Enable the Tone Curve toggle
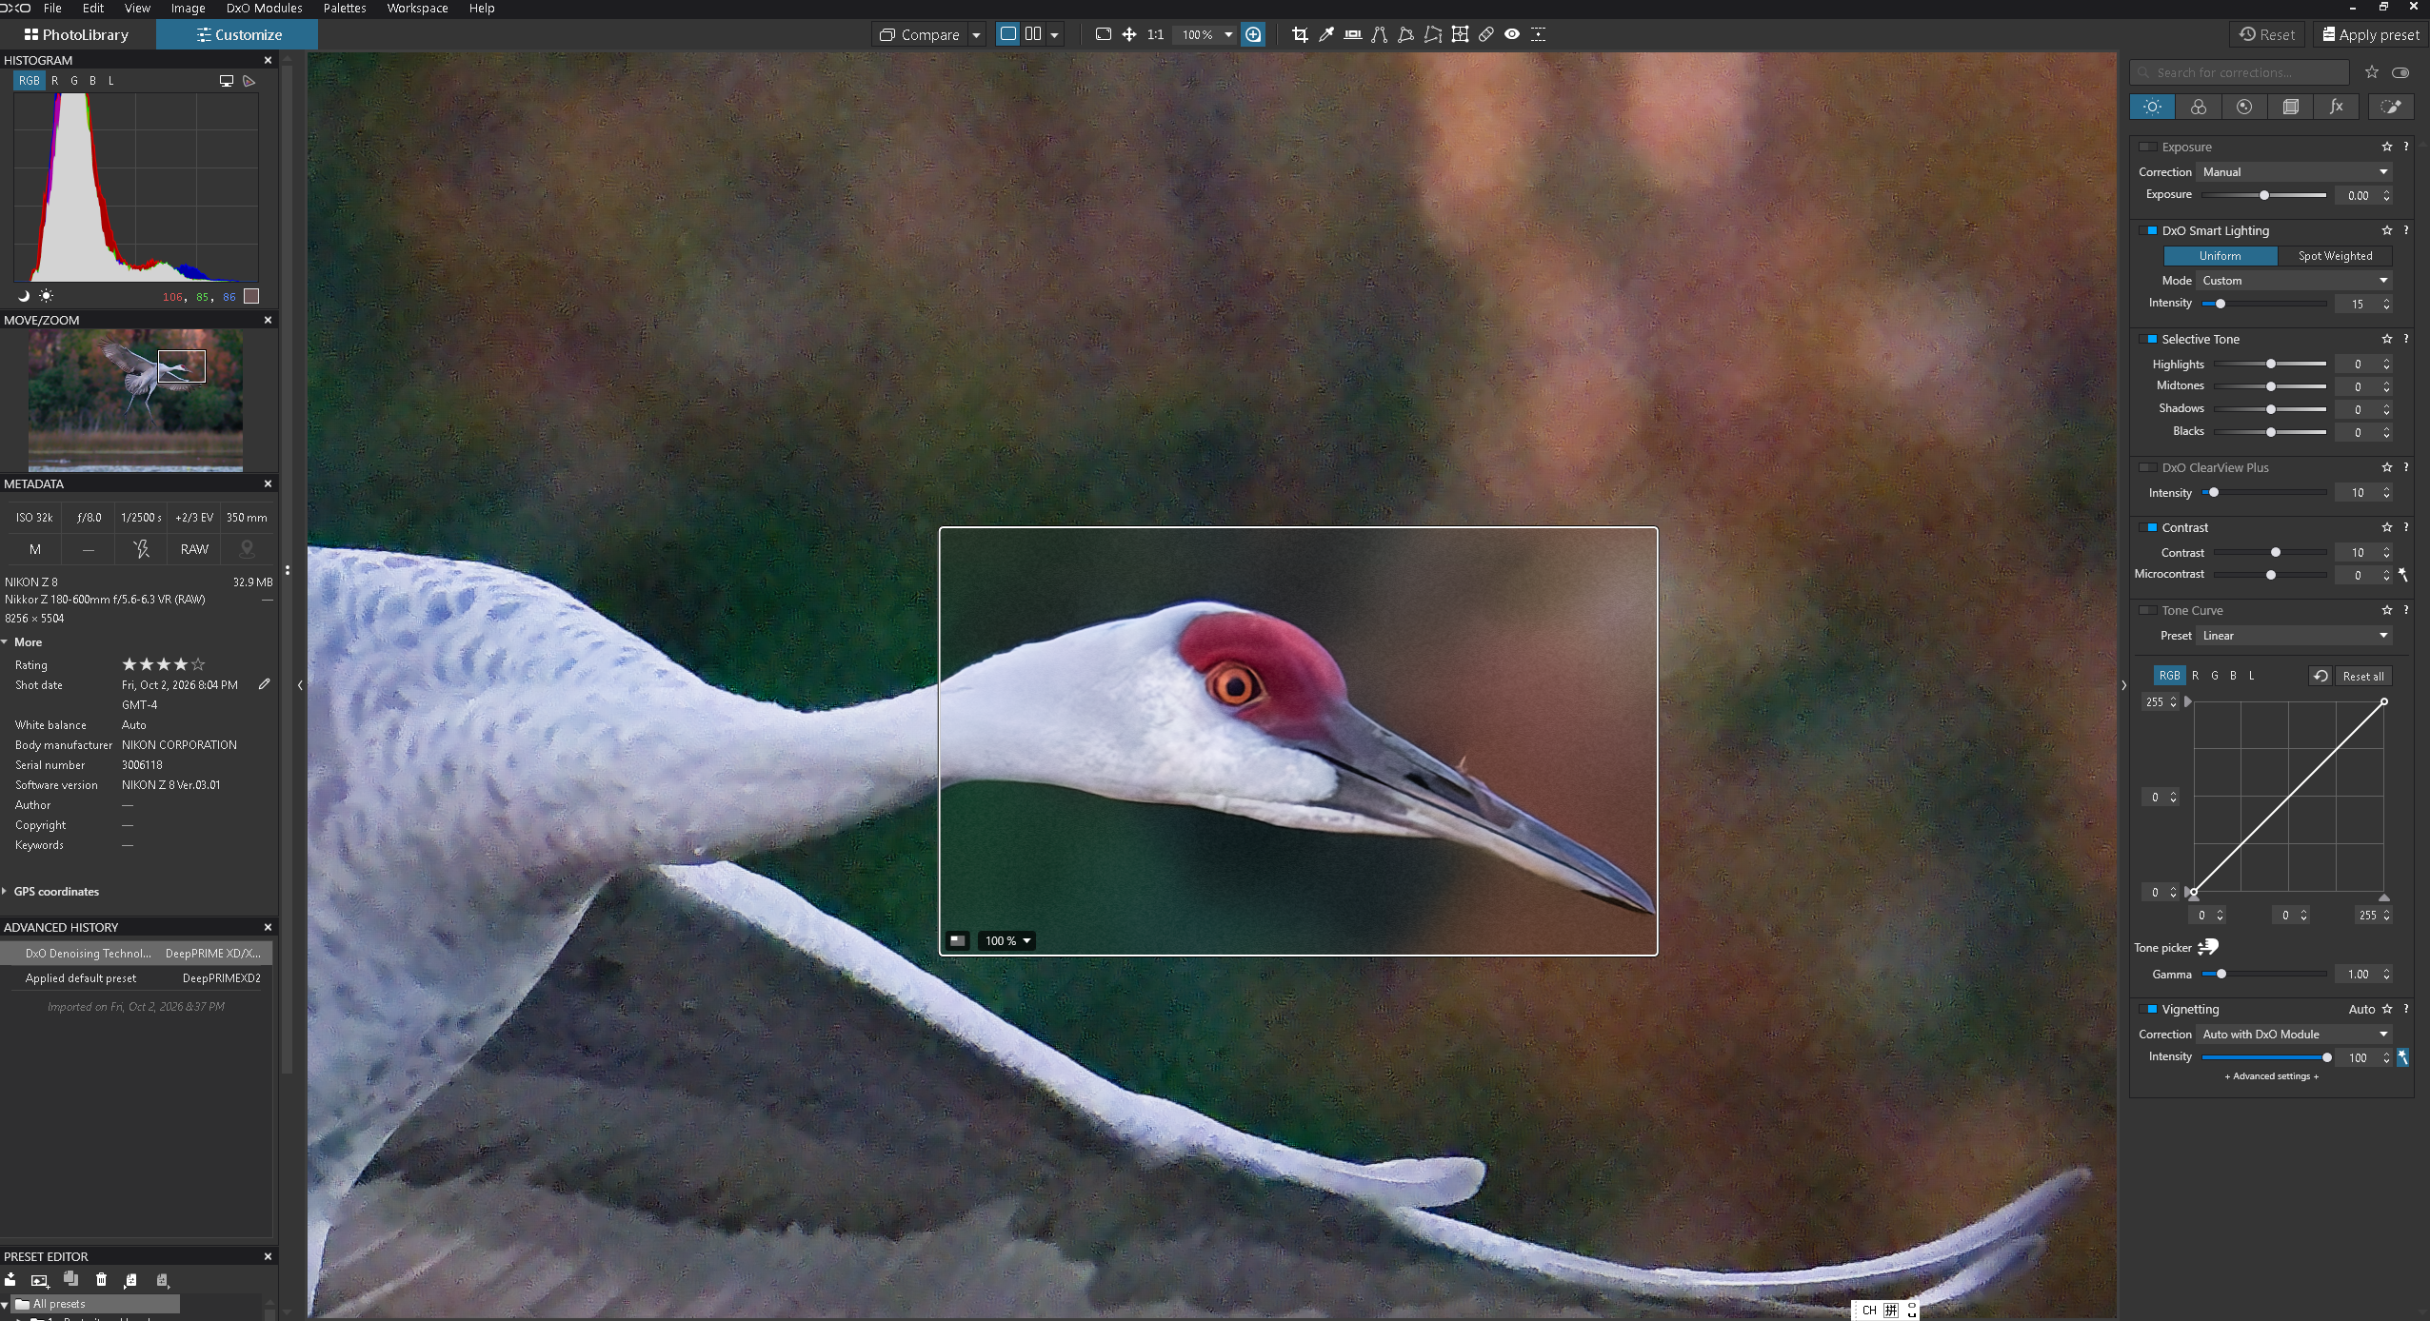 (x=2148, y=610)
